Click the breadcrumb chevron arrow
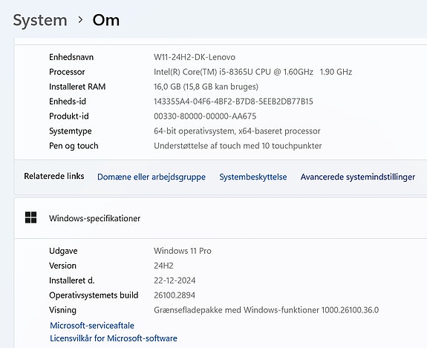The image size is (427, 348). point(80,19)
